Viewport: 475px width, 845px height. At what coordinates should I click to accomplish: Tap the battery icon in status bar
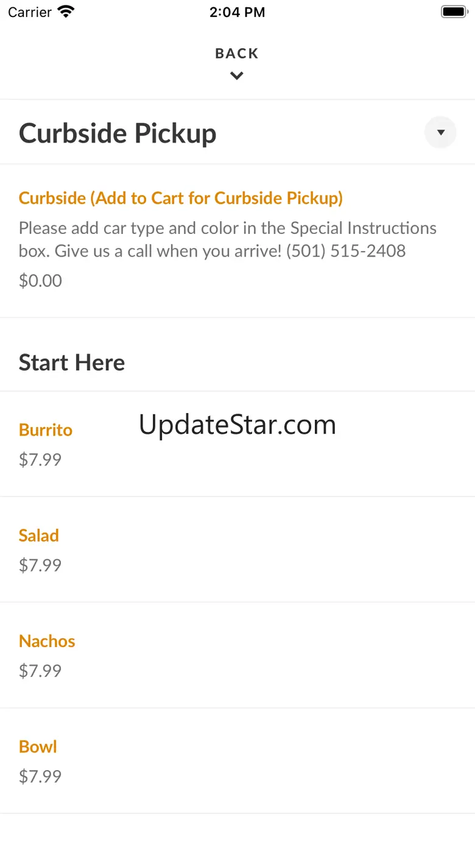pos(454,12)
